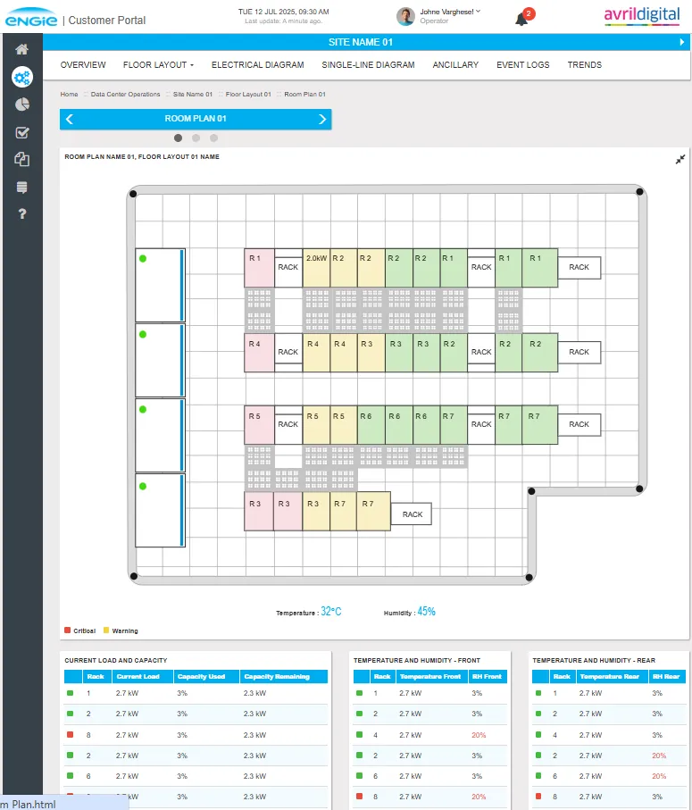692x810 pixels.
Task: Sort by Current Load column header
Action: click(x=143, y=677)
